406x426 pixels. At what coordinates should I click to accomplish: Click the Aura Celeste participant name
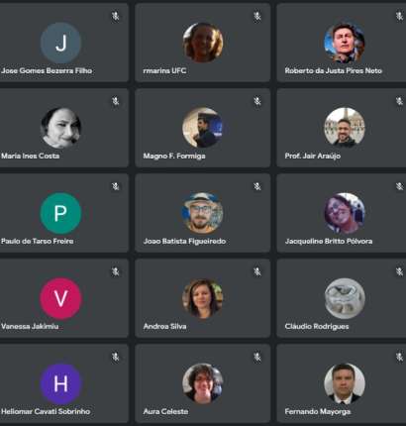(165, 411)
